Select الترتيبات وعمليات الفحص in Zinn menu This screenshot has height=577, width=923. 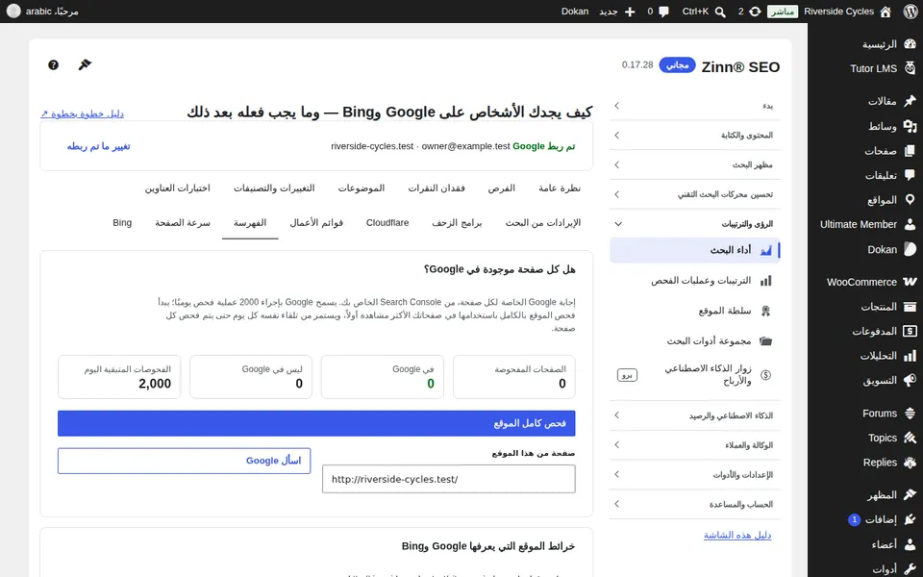pyautogui.click(x=695, y=281)
